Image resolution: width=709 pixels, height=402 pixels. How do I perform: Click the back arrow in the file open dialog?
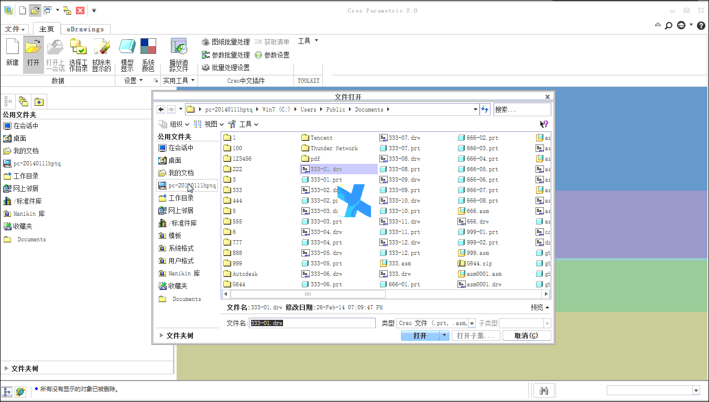pyautogui.click(x=161, y=109)
